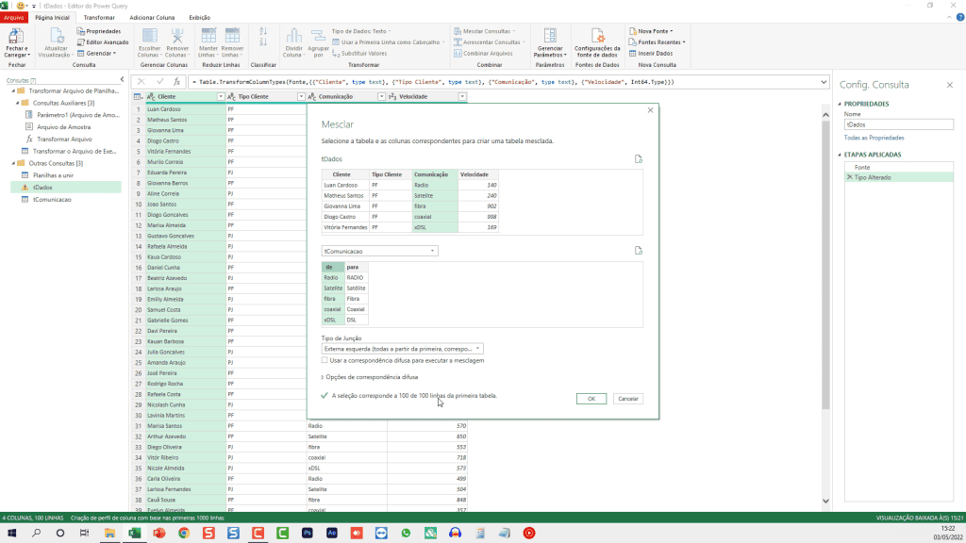Screen dimensions: 966x543
Task: Open the tComunicacao table dropdown
Action: pos(379,251)
